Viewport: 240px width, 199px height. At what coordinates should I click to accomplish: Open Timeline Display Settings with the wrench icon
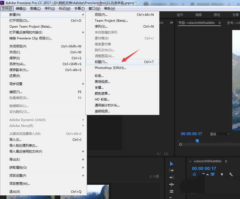pyautogui.click(x=230, y=174)
